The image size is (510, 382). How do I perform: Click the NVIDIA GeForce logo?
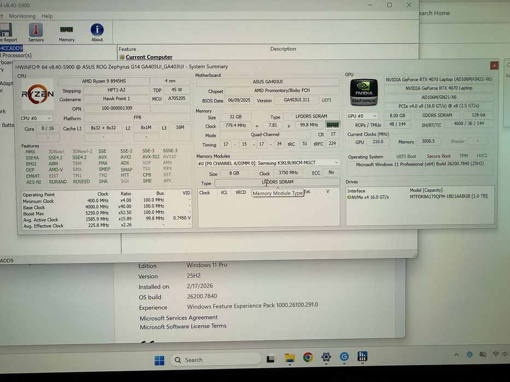[364, 93]
